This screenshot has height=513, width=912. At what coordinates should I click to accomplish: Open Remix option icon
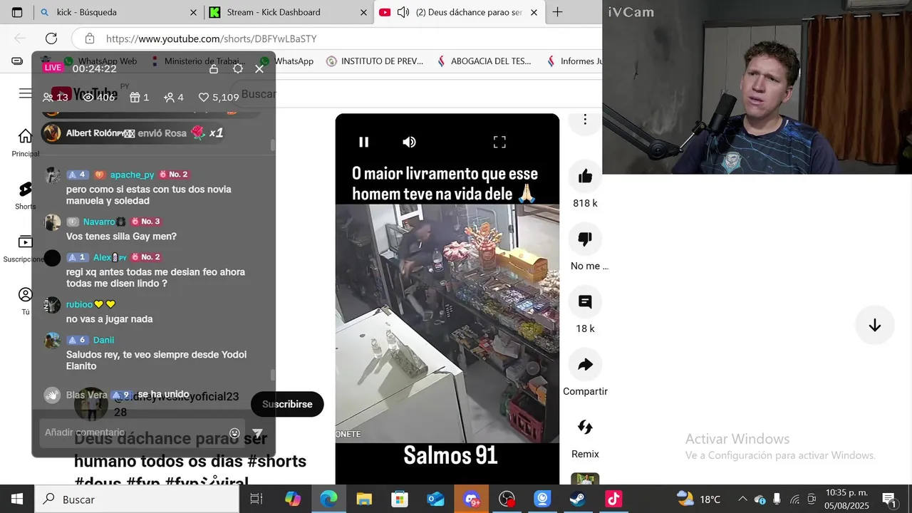tap(585, 427)
